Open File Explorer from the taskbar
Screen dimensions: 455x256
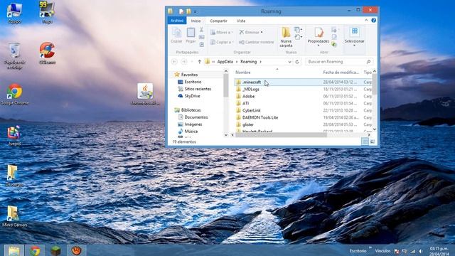pos(14,250)
